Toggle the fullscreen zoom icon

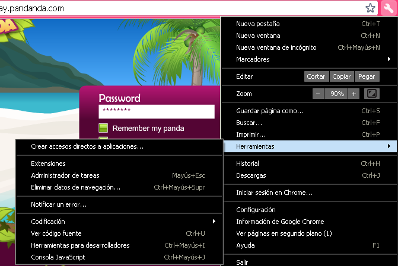pyautogui.click(x=372, y=94)
